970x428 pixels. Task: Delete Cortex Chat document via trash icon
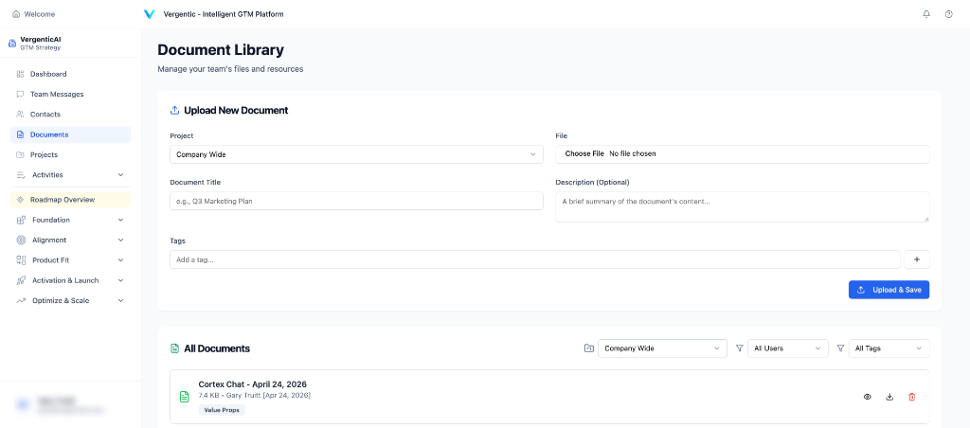912,397
